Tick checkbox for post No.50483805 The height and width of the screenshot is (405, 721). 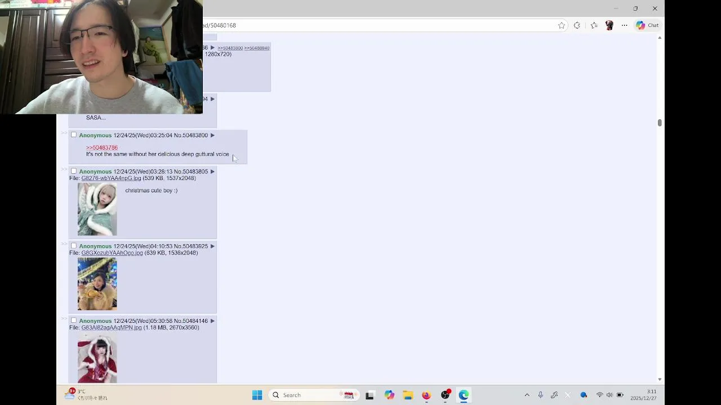pos(73,171)
